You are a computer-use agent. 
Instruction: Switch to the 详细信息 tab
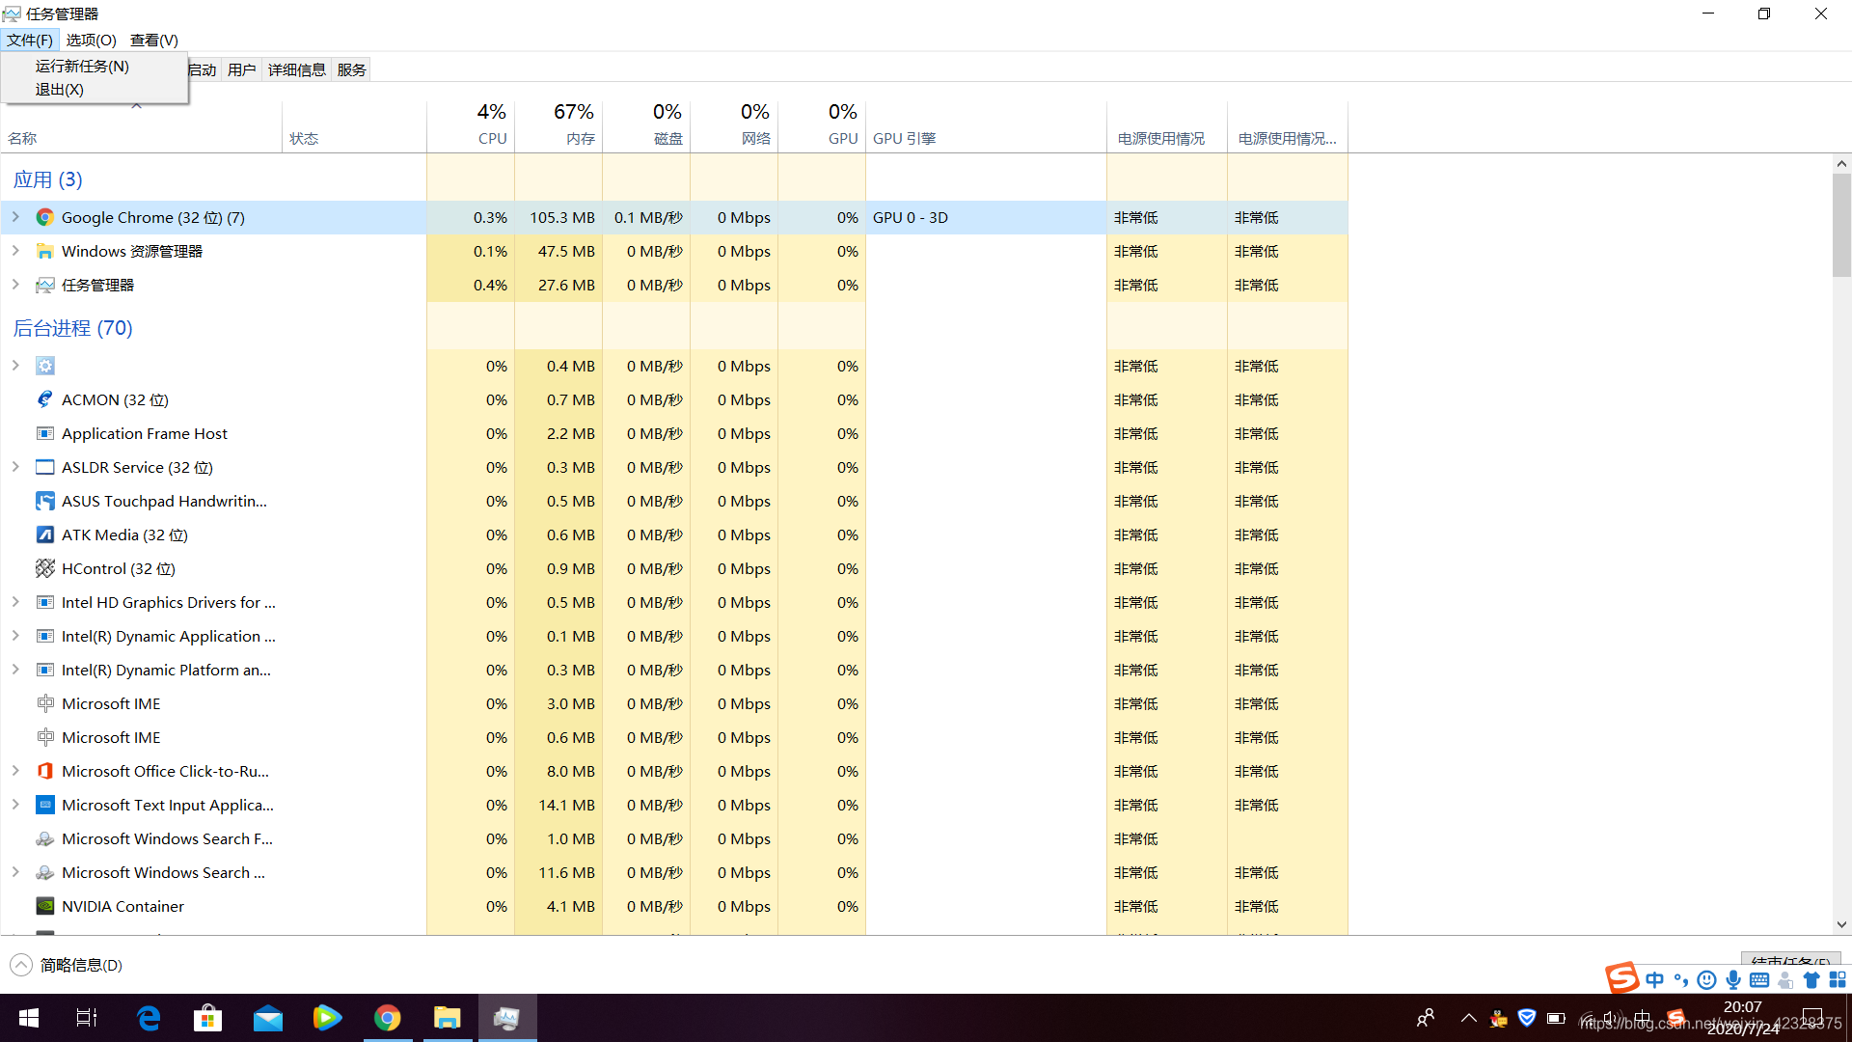[296, 69]
